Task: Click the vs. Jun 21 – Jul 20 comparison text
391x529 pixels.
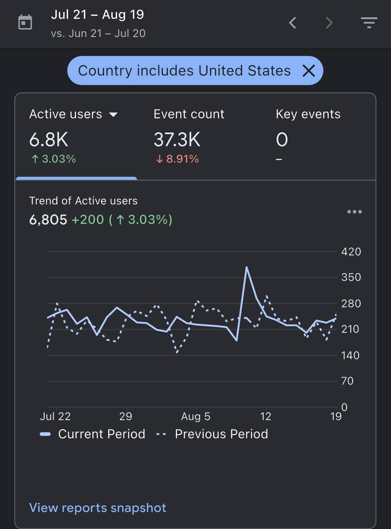Action: pos(98,33)
